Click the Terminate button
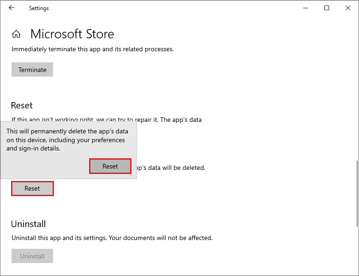The image size is (359, 276). [x=32, y=69]
